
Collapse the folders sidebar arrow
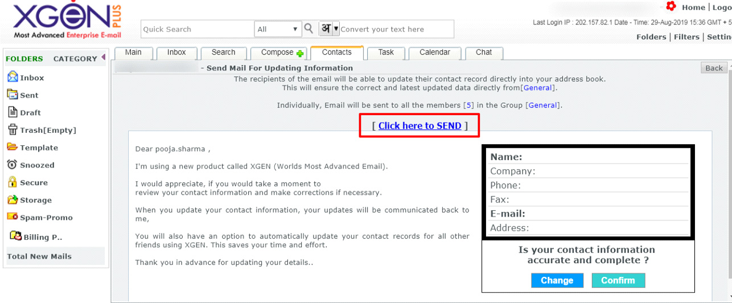click(104, 58)
